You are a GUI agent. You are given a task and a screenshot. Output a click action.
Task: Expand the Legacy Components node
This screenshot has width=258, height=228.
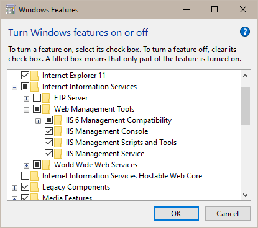click(x=14, y=188)
